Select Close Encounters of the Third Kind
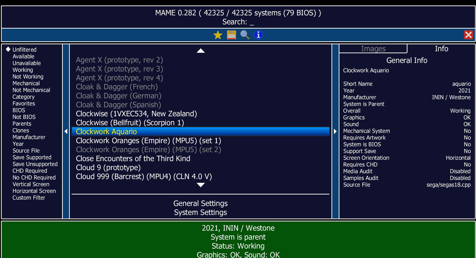The width and height of the screenshot is (476, 258). 200,158
